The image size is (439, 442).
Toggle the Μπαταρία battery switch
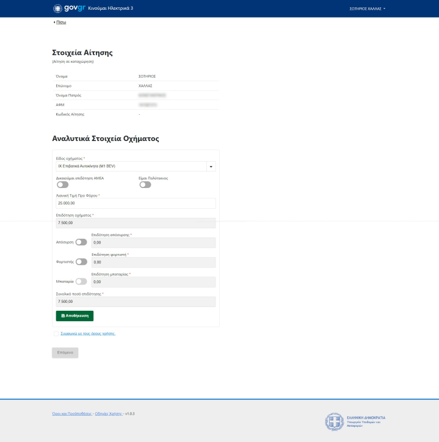coord(81,281)
